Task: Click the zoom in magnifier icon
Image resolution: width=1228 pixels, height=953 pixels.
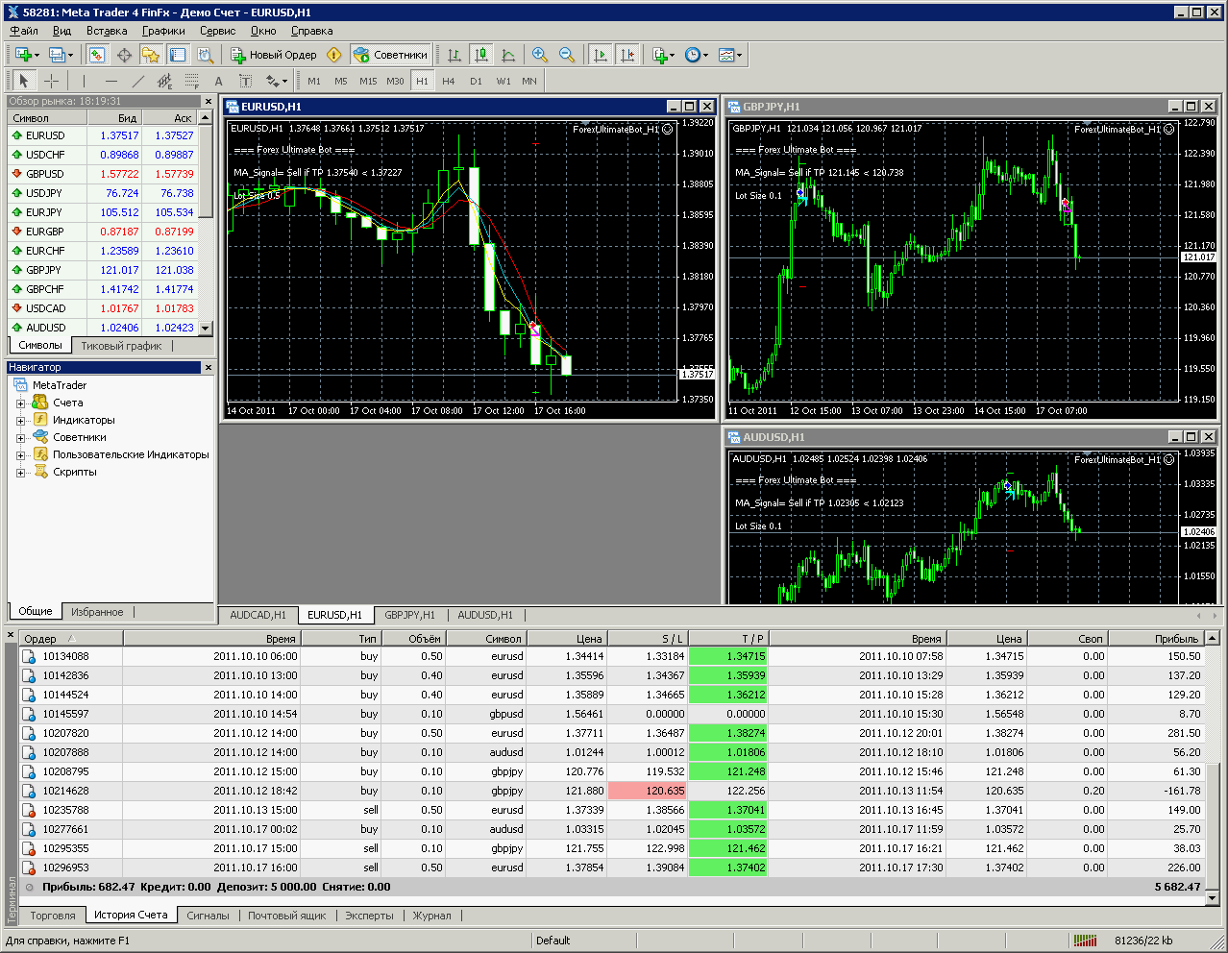Action: tap(540, 55)
